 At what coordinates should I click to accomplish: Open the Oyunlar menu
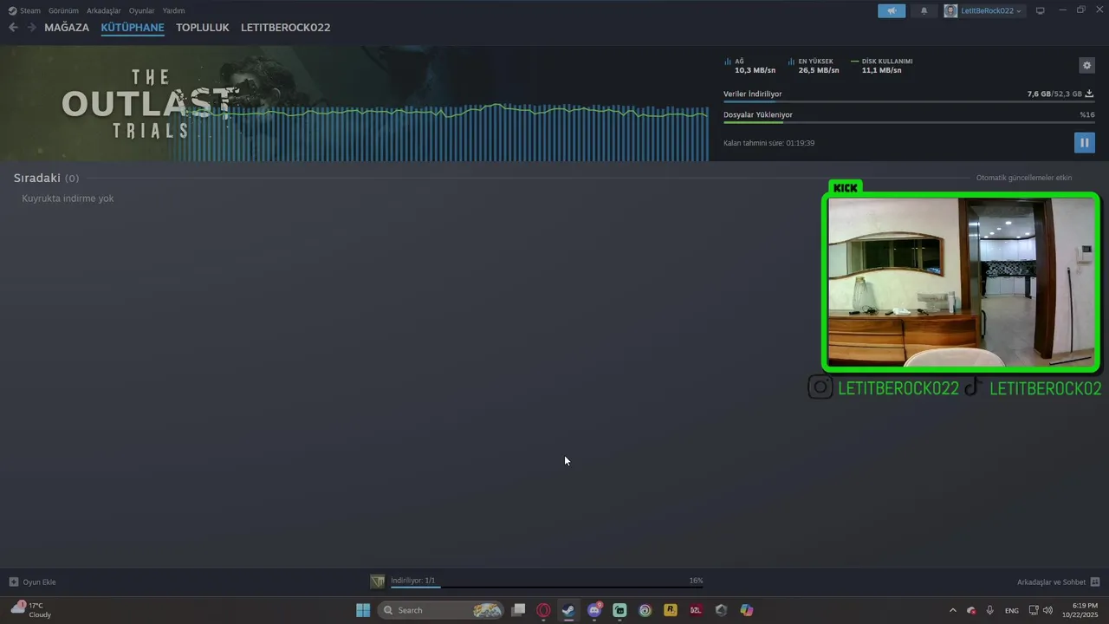click(x=142, y=10)
